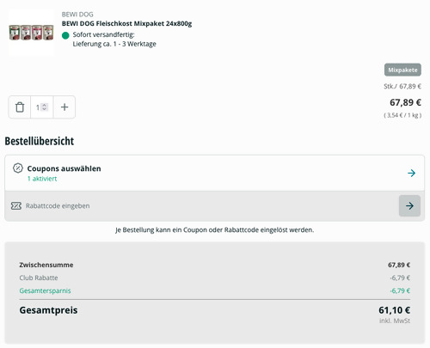Screen dimensions: 430x348
Task: Click the percent badge icon beside Coupons auswählen
Action: point(18,168)
